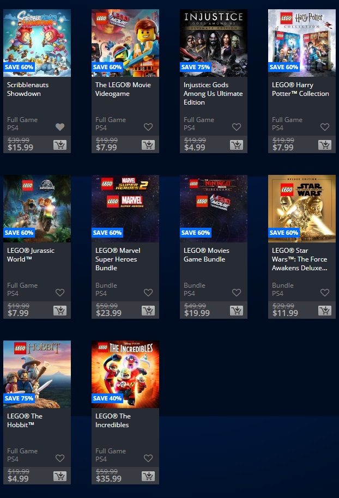The image size is (339, 498).
Task: Add LEGO Marvel Super Heroes Bundle to cart
Action: coord(148,311)
